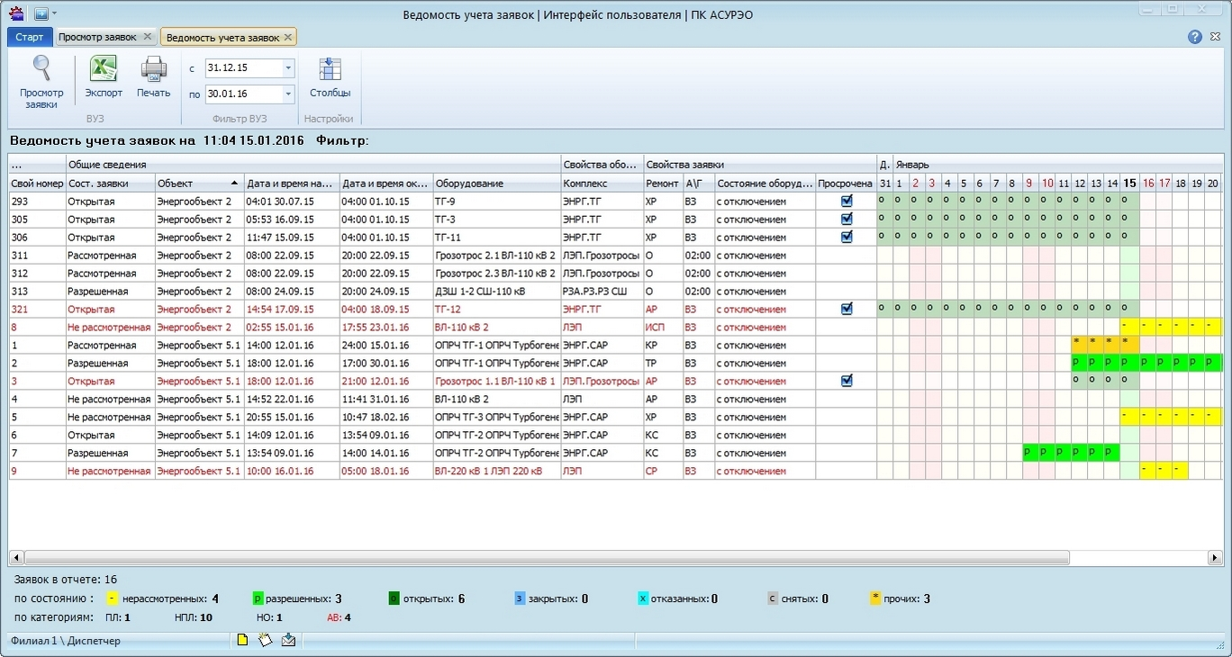Open the Старт tab

coord(30,37)
